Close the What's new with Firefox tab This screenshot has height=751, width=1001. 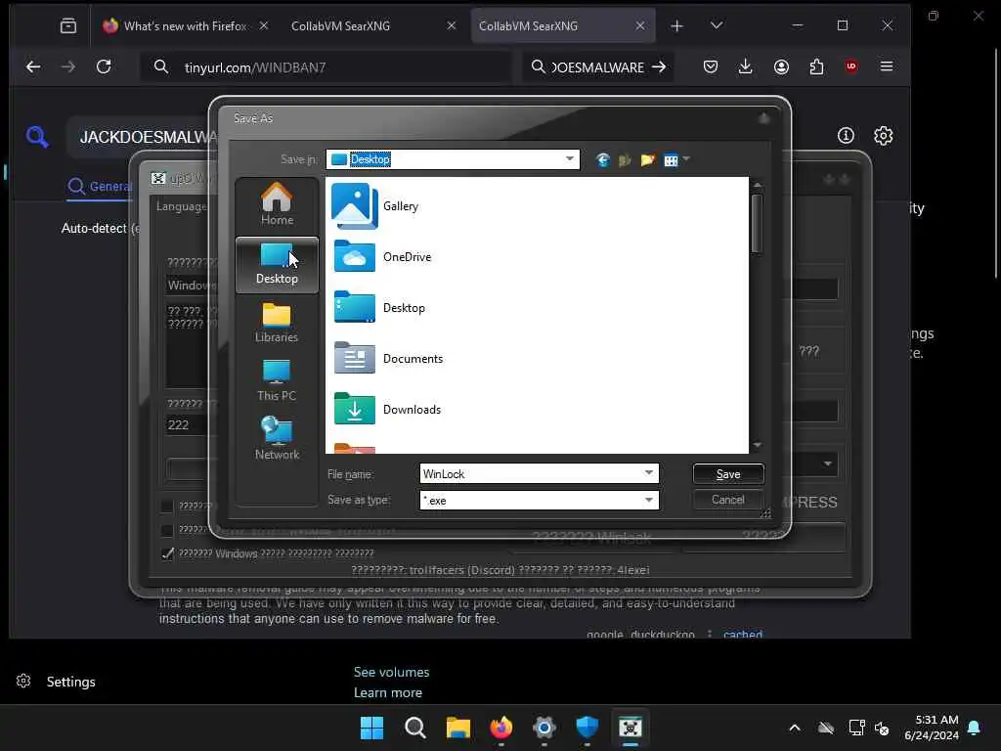click(x=264, y=25)
